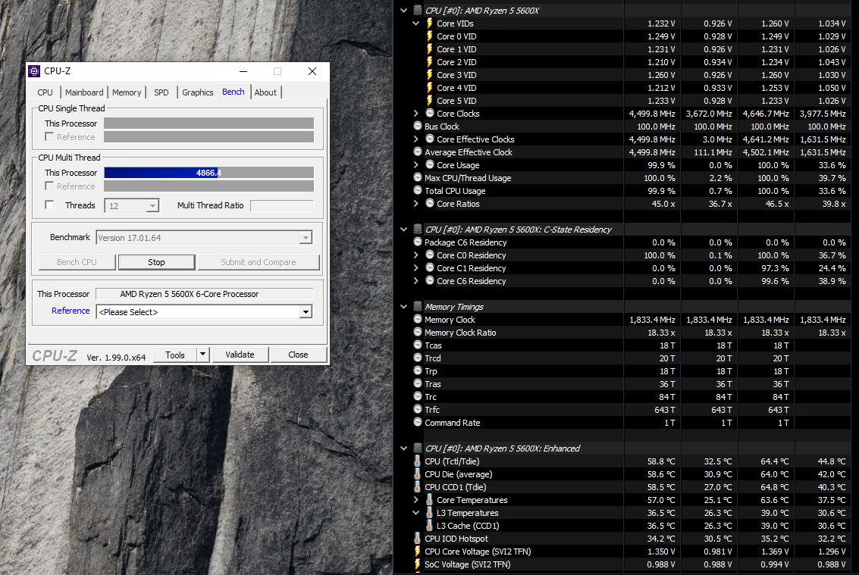859x575 pixels.
Task: Click the icon beside Tcas timing
Action: [418, 345]
